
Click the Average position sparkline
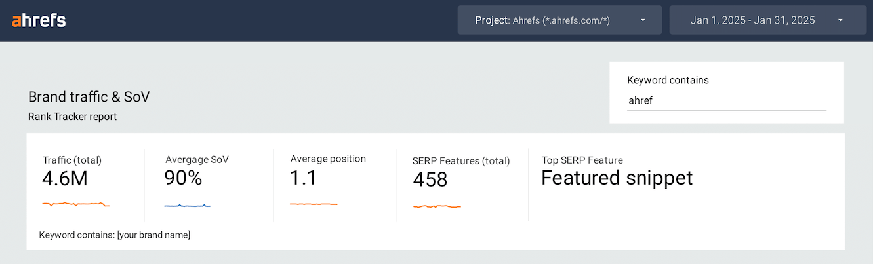(x=314, y=204)
